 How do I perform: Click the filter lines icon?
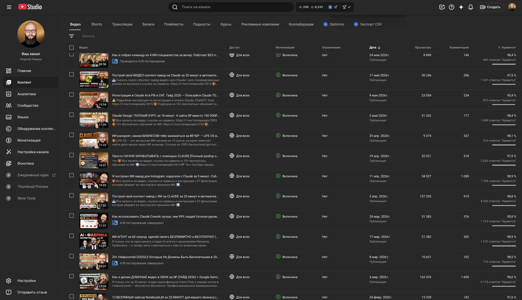[71, 36]
